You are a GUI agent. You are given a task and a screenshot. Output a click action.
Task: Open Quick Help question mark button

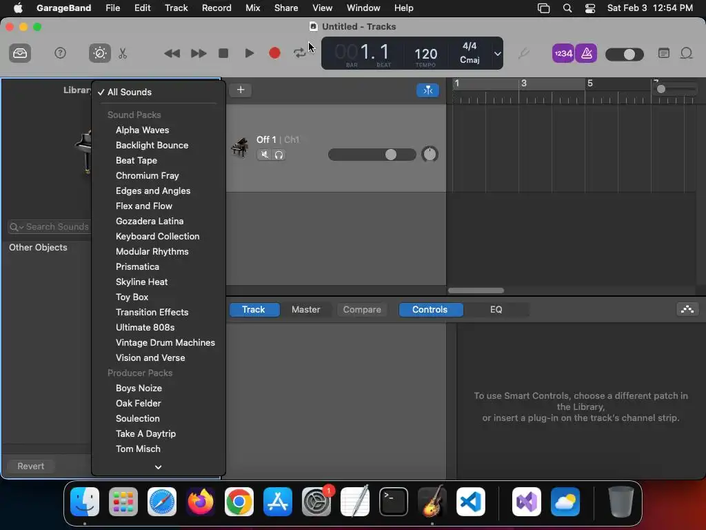60,53
